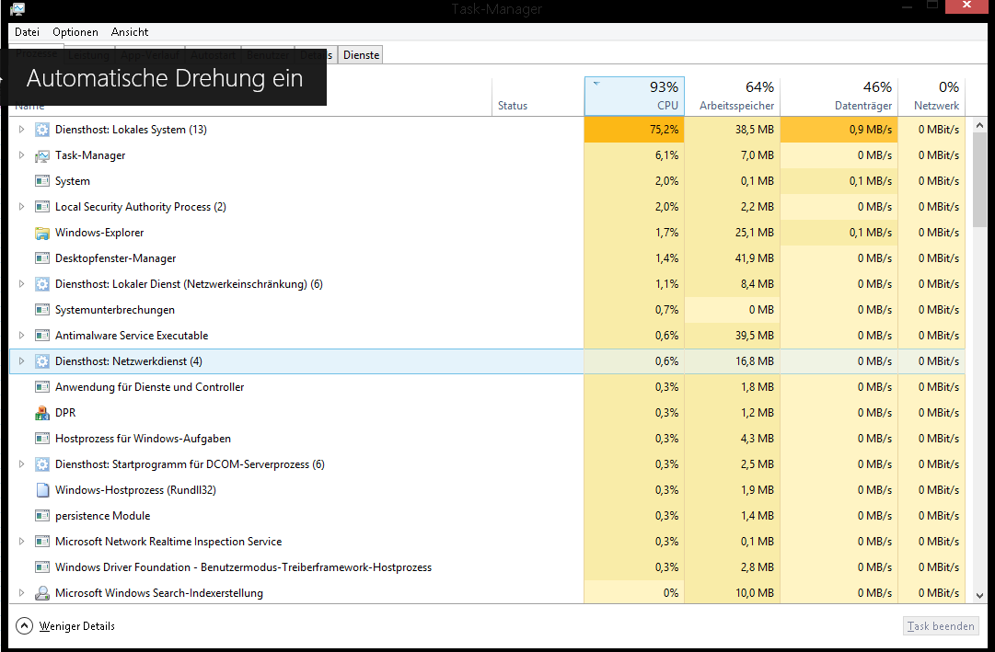Expand Diensthost: Startprogramm für DCOM-Serverprozess (6)
The image size is (995, 652).
coord(21,464)
